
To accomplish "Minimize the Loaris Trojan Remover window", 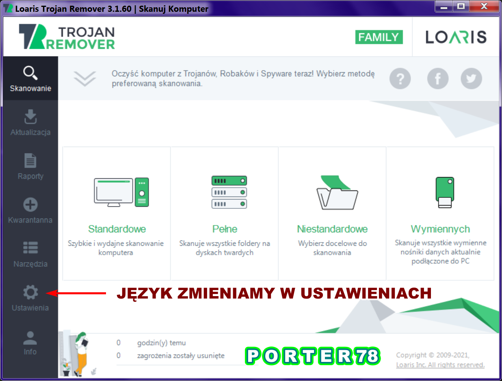I will 444,6.
